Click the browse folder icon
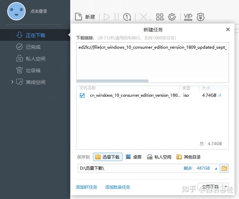 [224, 168]
